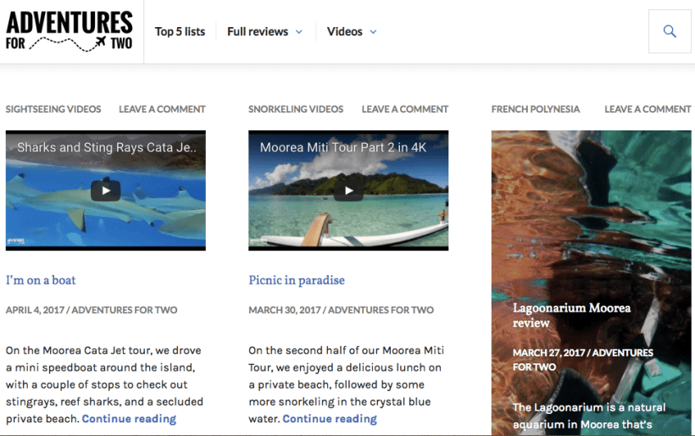Open the Top 5 lists menu item
Image resolution: width=695 pixels, height=436 pixels.
180,32
